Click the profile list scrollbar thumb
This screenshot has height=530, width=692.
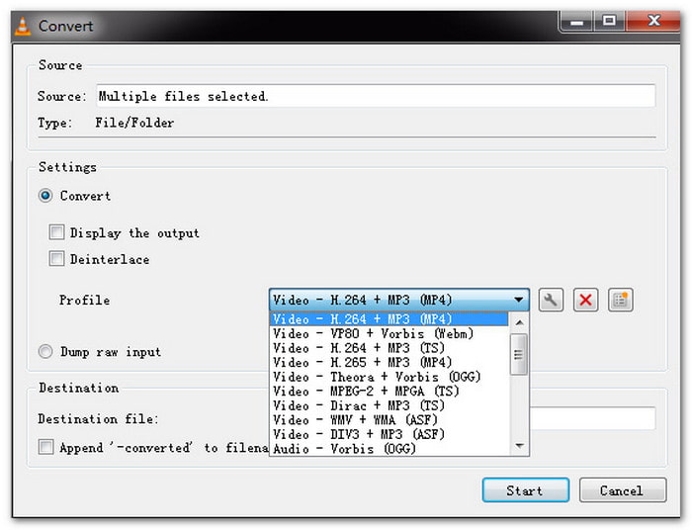[519, 354]
